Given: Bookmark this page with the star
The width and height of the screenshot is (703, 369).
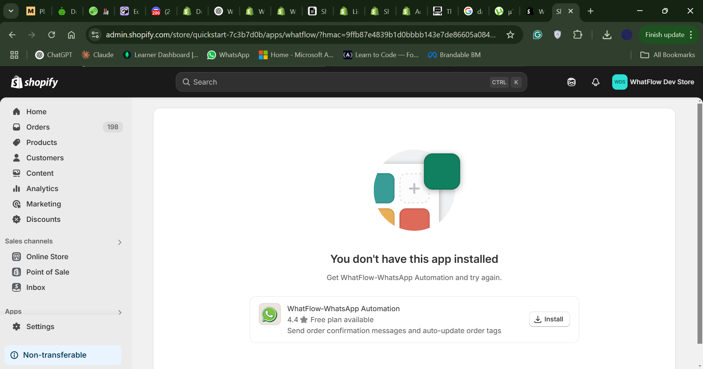Looking at the screenshot, I should click(x=510, y=35).
